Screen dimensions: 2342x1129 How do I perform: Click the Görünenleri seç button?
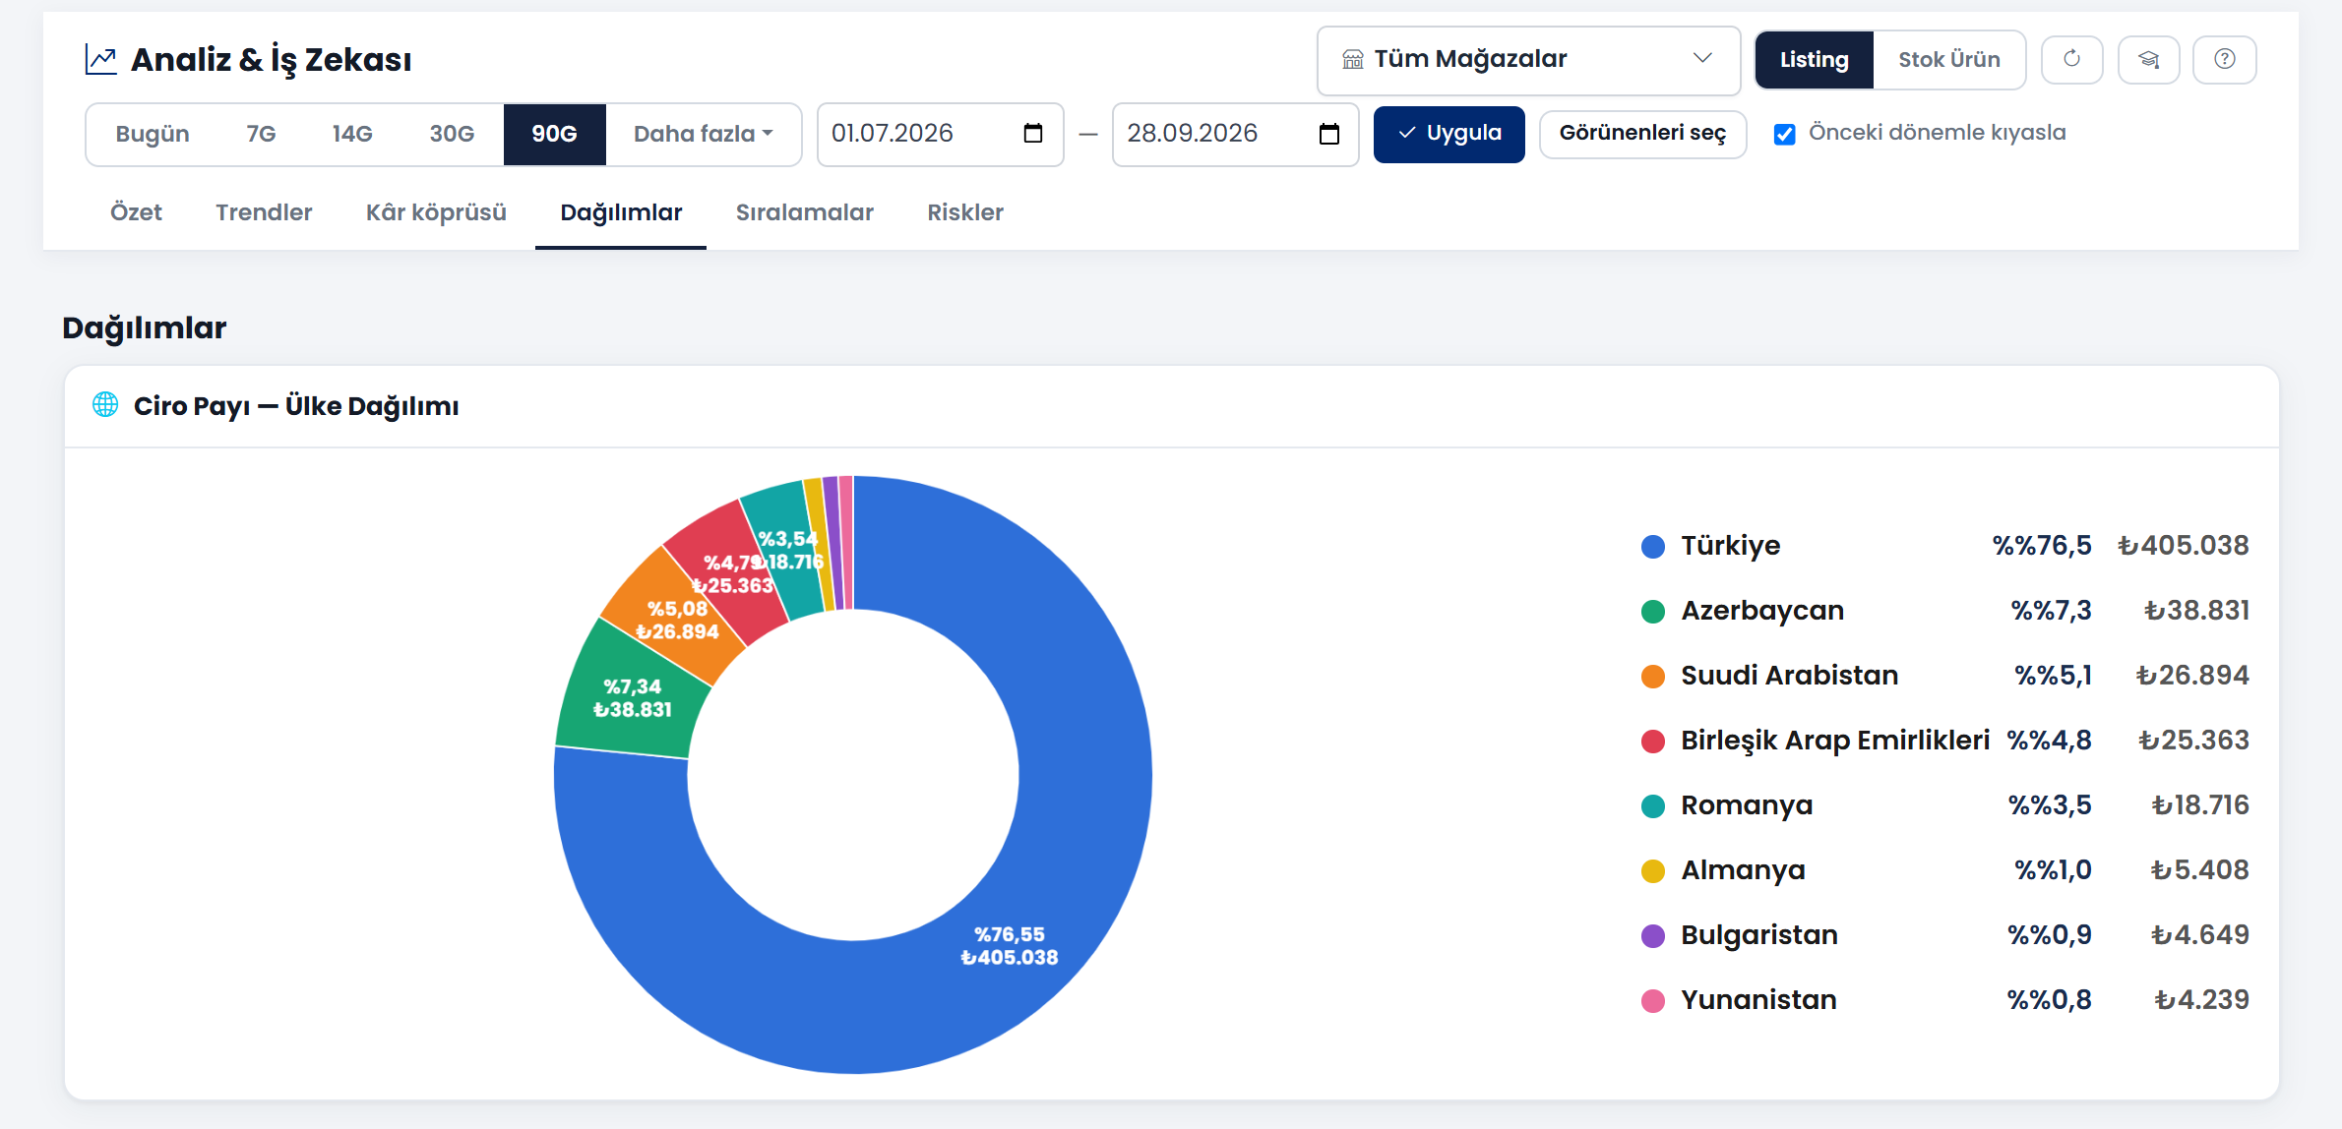pos(1642,134)
